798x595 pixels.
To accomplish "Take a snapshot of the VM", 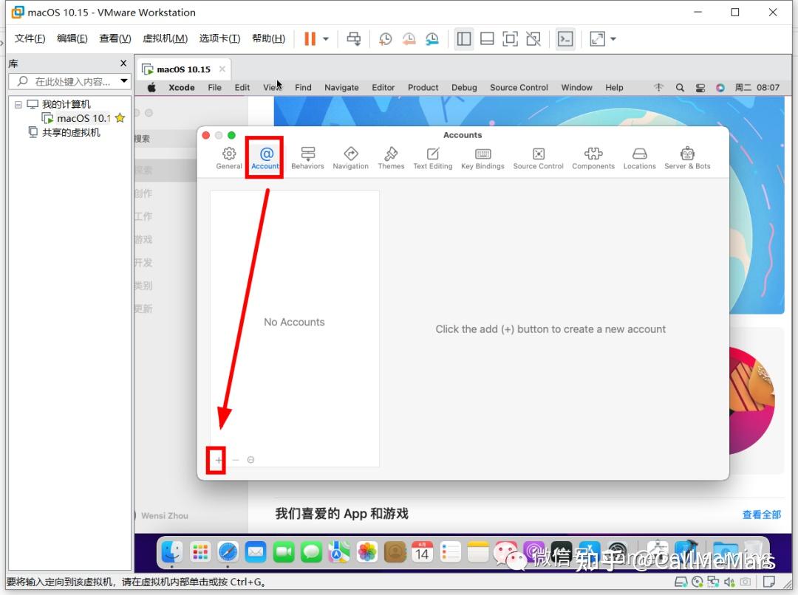I will pyautogui.click(x=385, y=38).
